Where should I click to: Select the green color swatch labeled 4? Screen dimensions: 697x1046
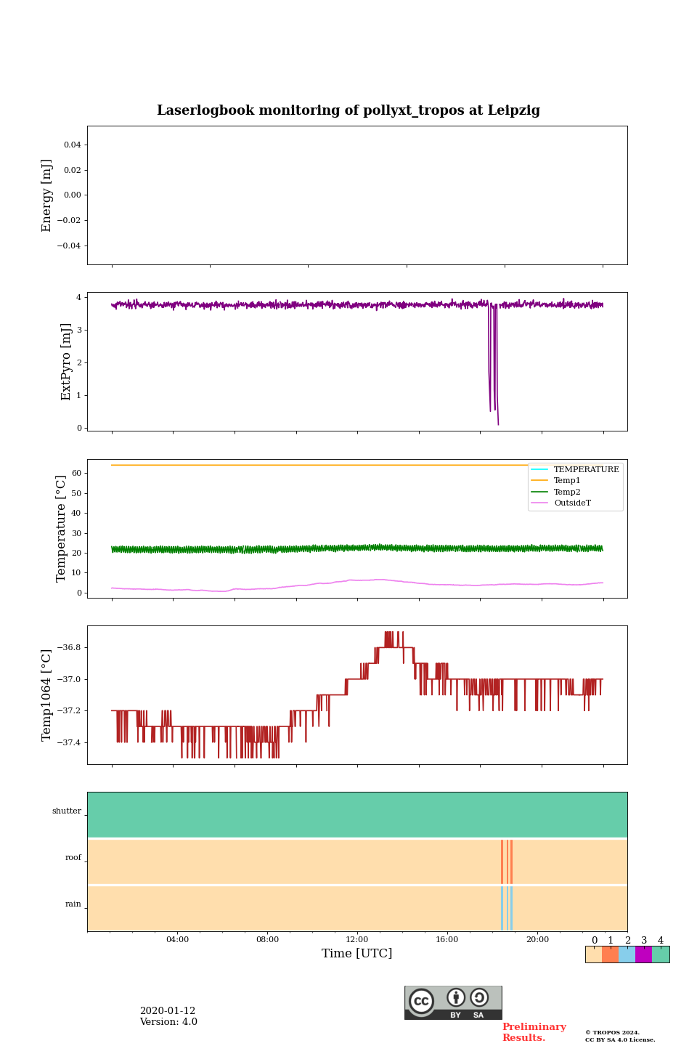661,954
